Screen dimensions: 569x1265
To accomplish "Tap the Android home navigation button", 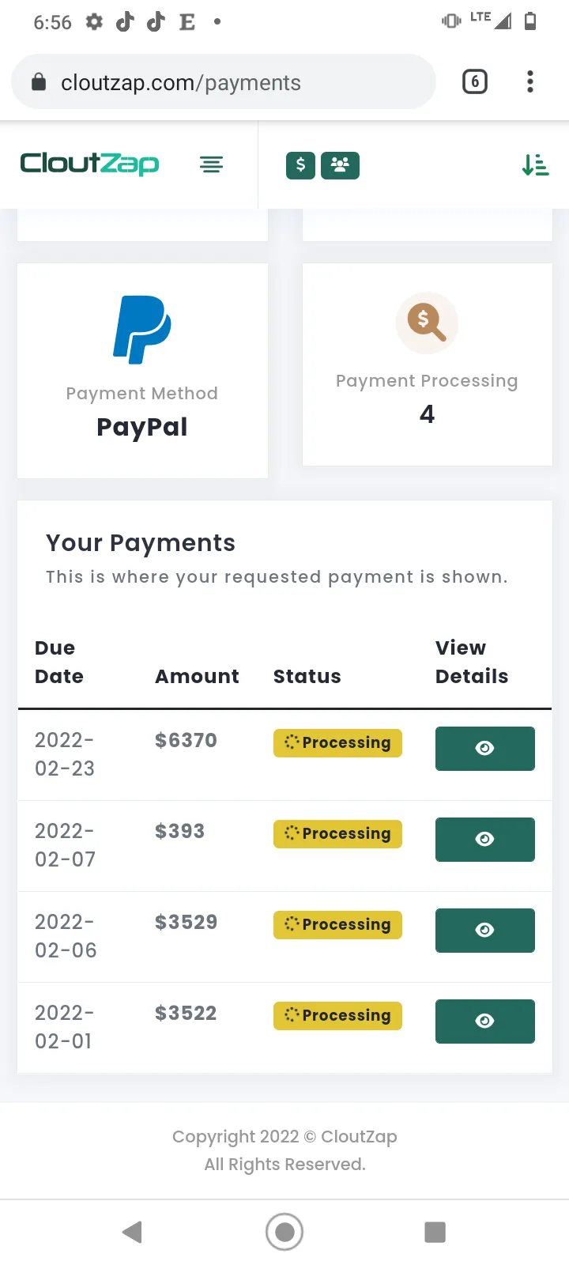I will coord(284,1231).
